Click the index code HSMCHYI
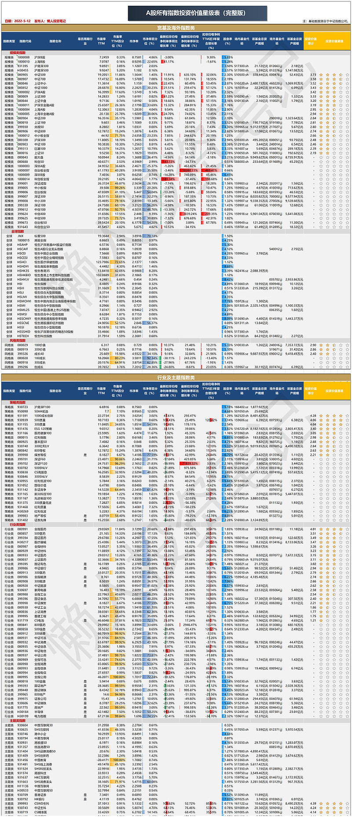Image resolution: width=352 pixels, height=817 pixels. (24, 301)
